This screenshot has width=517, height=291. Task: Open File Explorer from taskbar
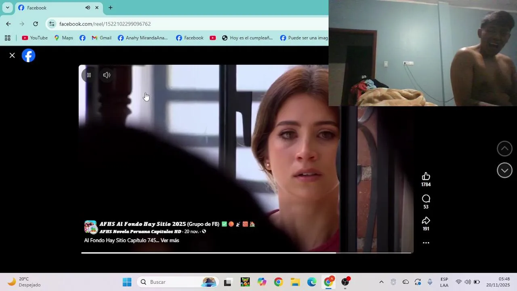coord(295,282)
